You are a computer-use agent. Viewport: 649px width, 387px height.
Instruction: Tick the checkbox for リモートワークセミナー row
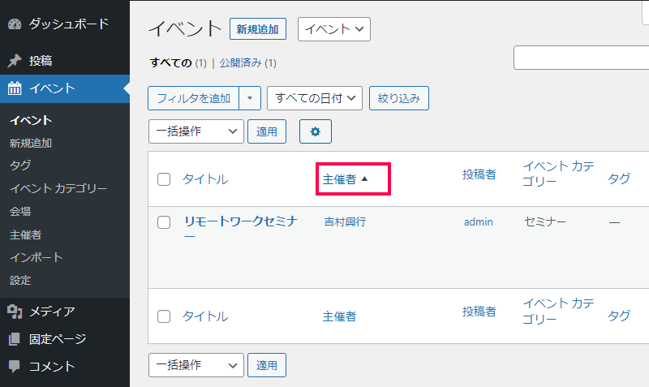click(x=164, y=222)
